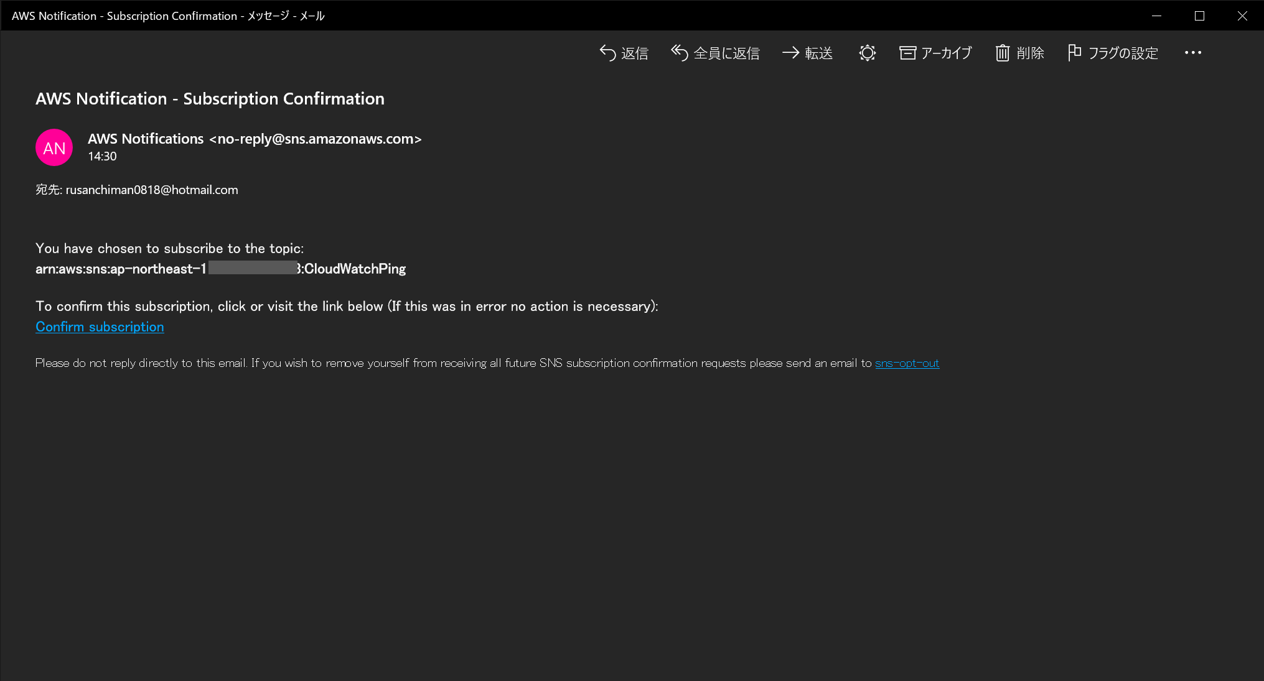Screen dimensions: 1264x681
Task: Open the Confirm subscription link
Action: [x=100, y=327]
